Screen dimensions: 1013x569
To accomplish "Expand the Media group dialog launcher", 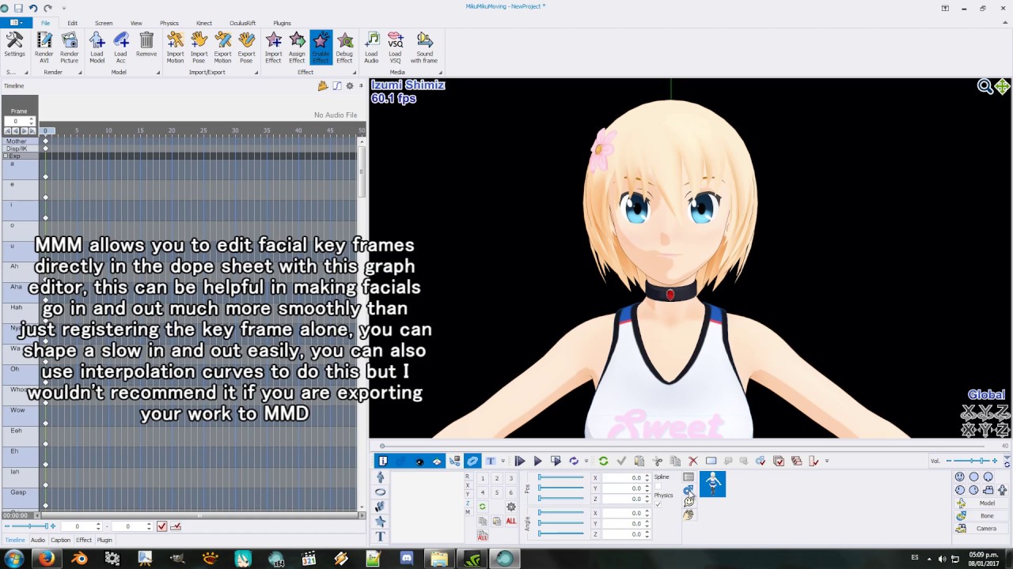I will point(440,73).
